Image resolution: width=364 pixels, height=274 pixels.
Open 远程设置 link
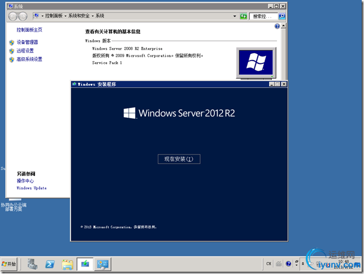25,50
